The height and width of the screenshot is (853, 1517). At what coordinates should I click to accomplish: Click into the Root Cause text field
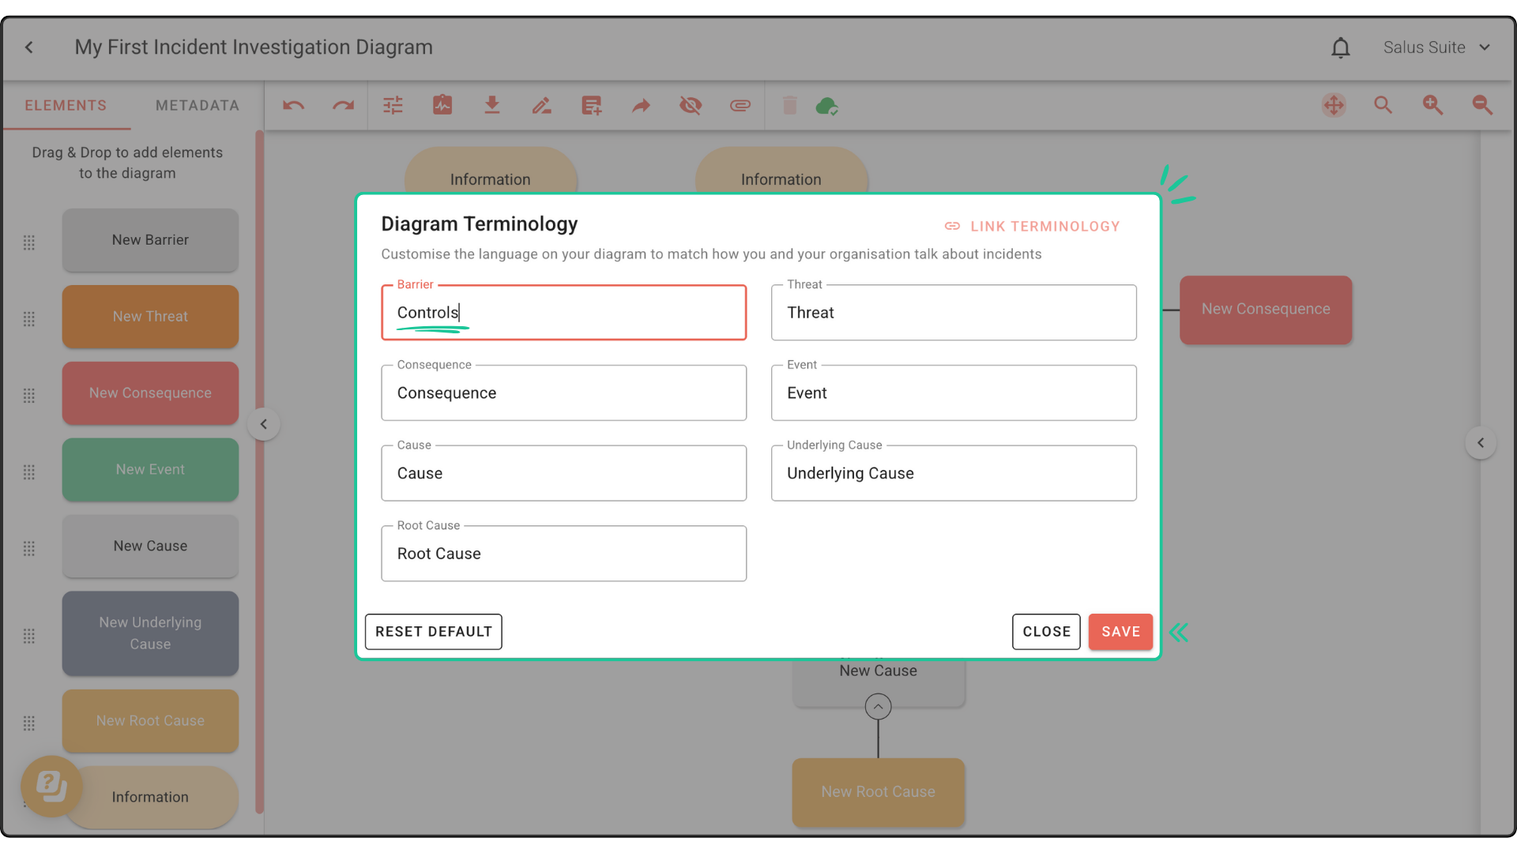click(x=563, y=554)
